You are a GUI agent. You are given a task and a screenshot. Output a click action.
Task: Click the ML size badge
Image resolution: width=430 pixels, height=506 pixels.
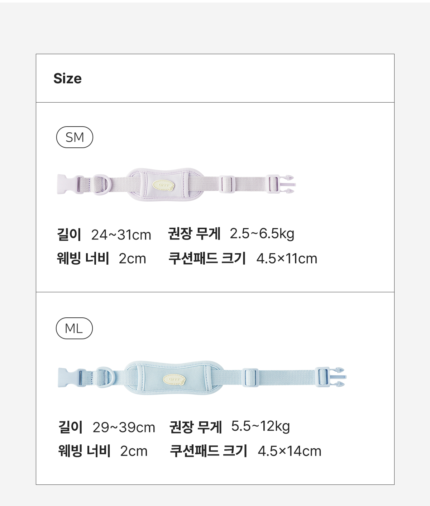74,328
